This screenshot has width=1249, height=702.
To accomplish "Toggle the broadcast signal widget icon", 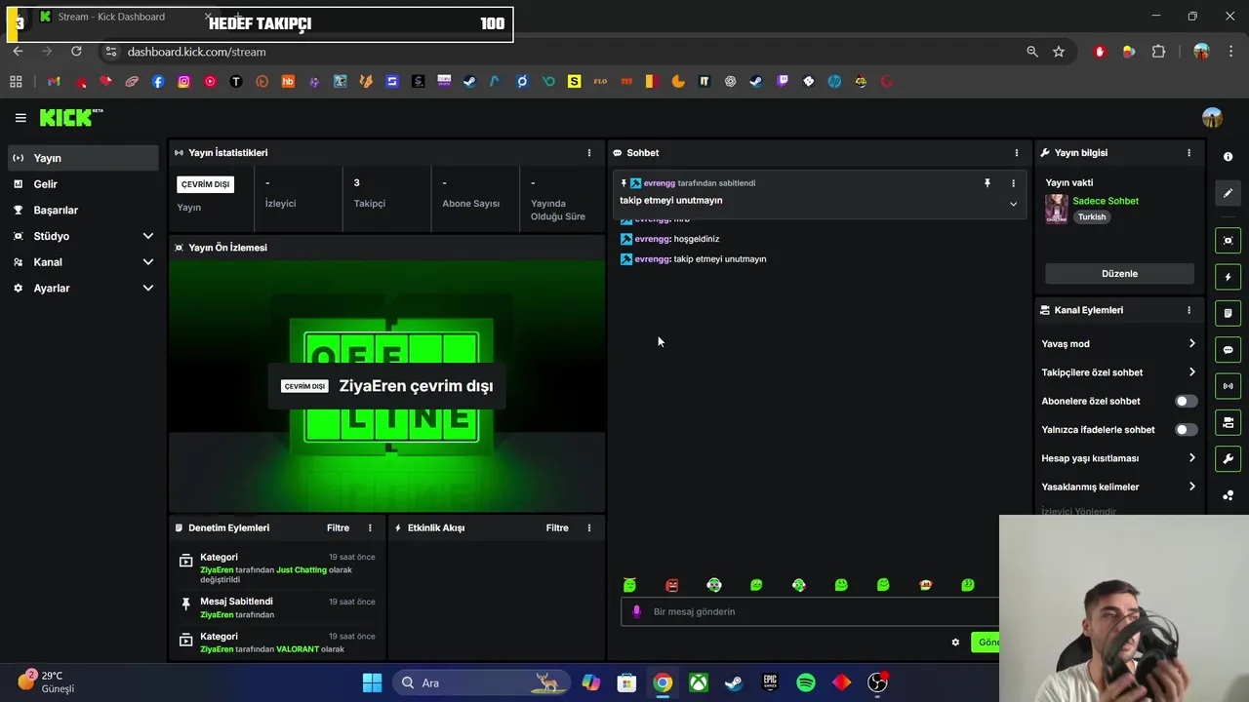I will pos(1228,386).
